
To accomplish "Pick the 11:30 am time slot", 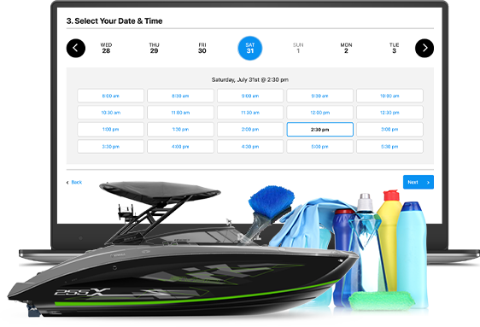I will click(250, 113).
